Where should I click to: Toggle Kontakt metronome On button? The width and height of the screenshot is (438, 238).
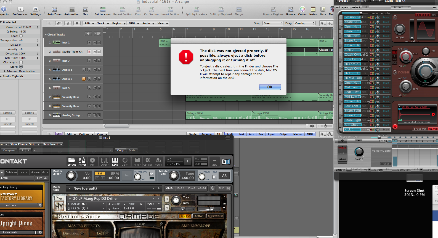click(x=152, y=174)
